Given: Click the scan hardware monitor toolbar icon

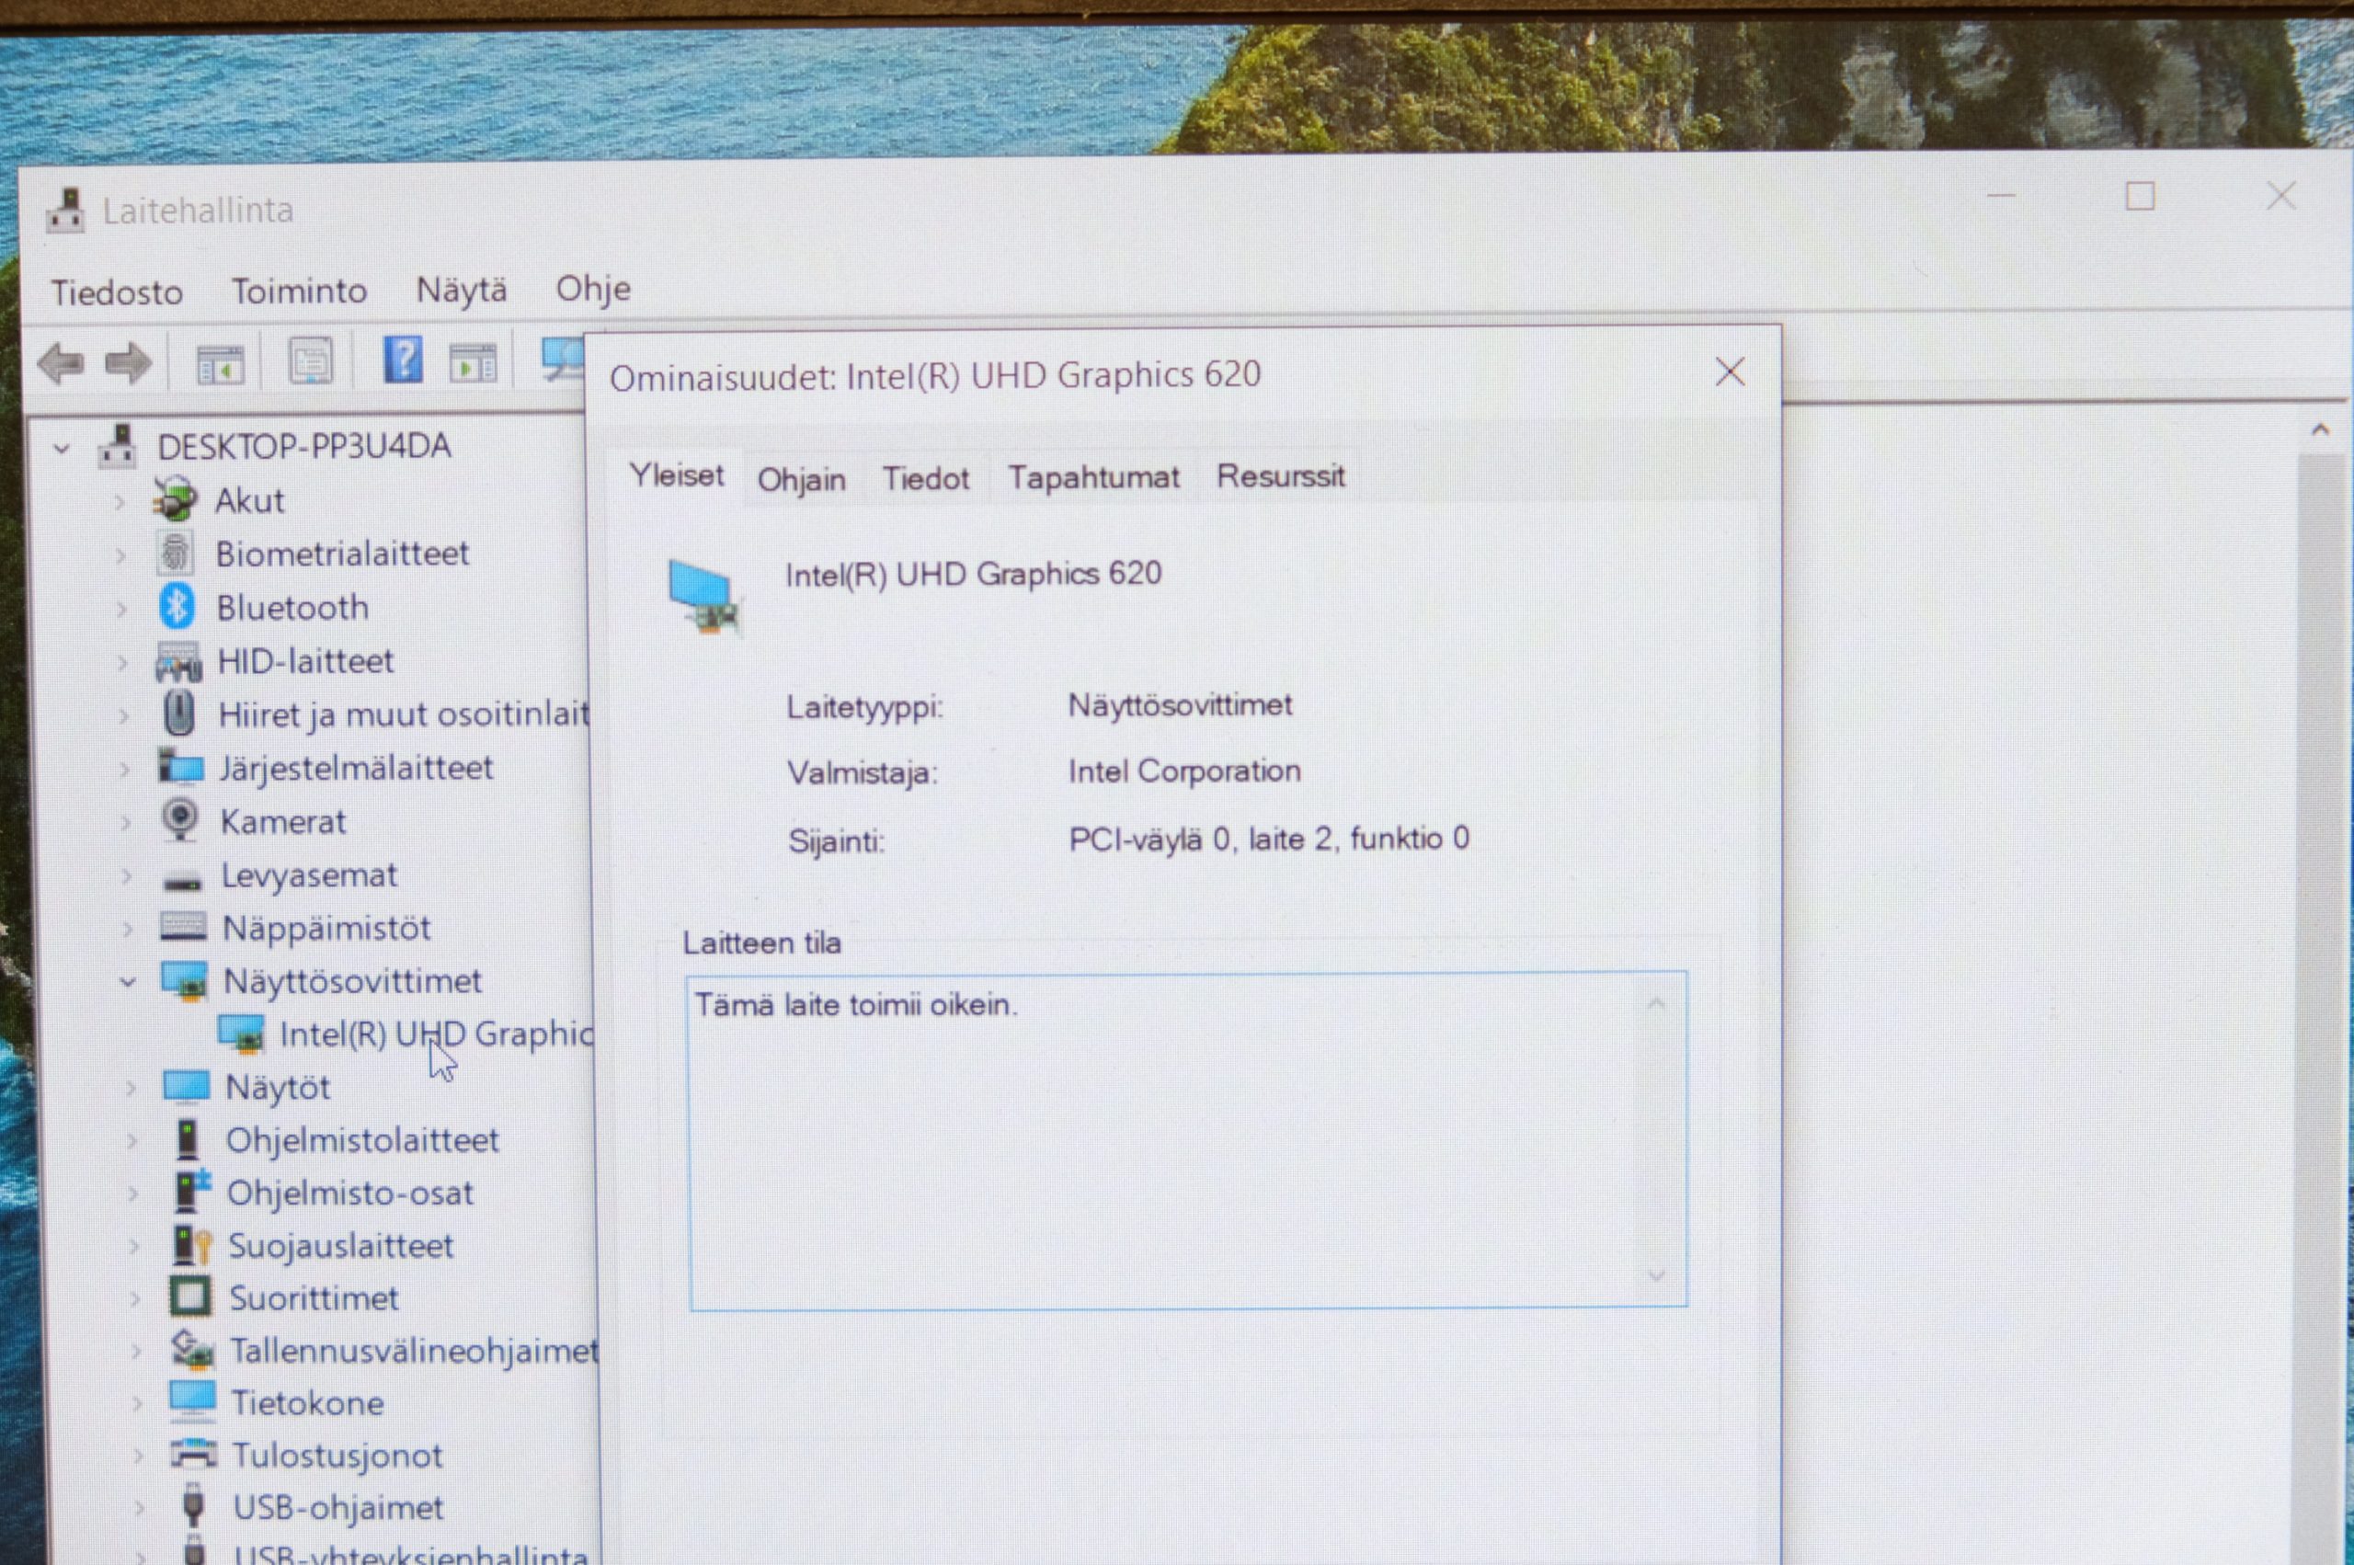Looking at the screenshot, I should click(562, 360).
